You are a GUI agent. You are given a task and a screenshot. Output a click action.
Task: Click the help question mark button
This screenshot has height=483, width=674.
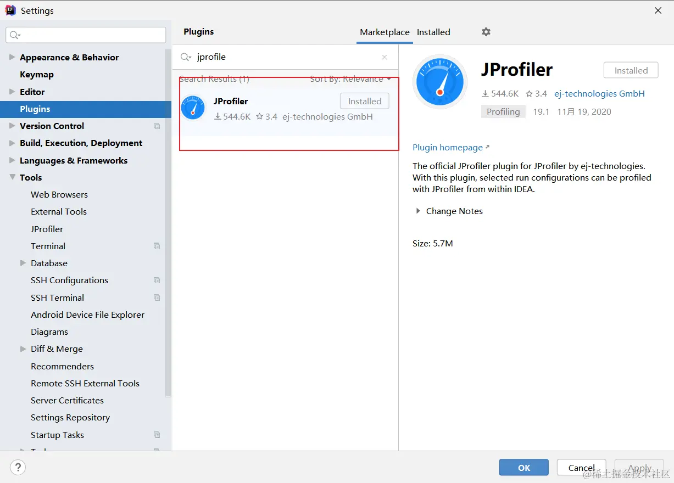pos(18,468)
